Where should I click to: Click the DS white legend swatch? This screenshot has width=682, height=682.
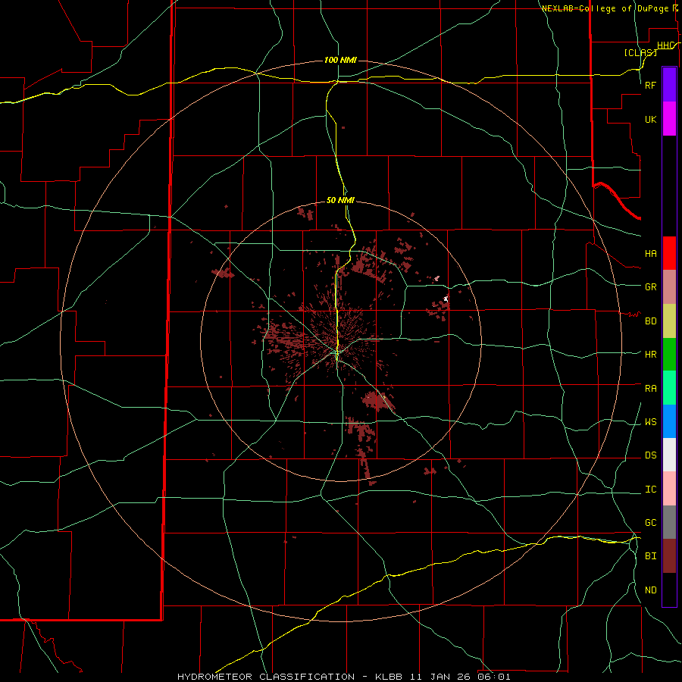pyautogui.click(x=669, y=455)
